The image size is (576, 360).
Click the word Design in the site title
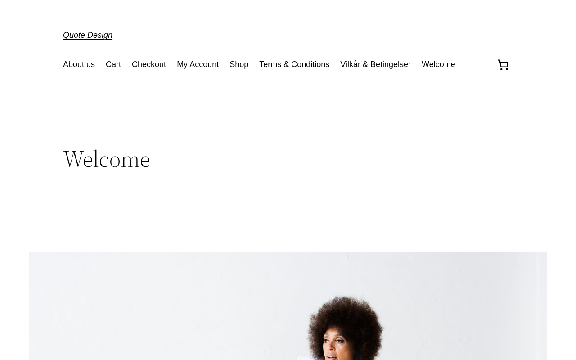click(x=100, y=35)
